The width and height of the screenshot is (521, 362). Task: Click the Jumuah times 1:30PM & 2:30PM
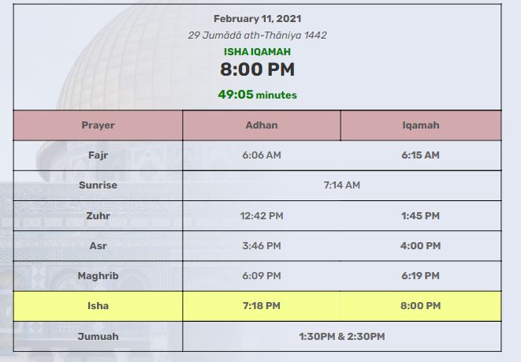tap(341, 336)
